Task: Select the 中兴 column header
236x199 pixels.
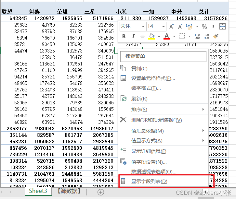Action: pyautogui.click(x=177, y=12)
